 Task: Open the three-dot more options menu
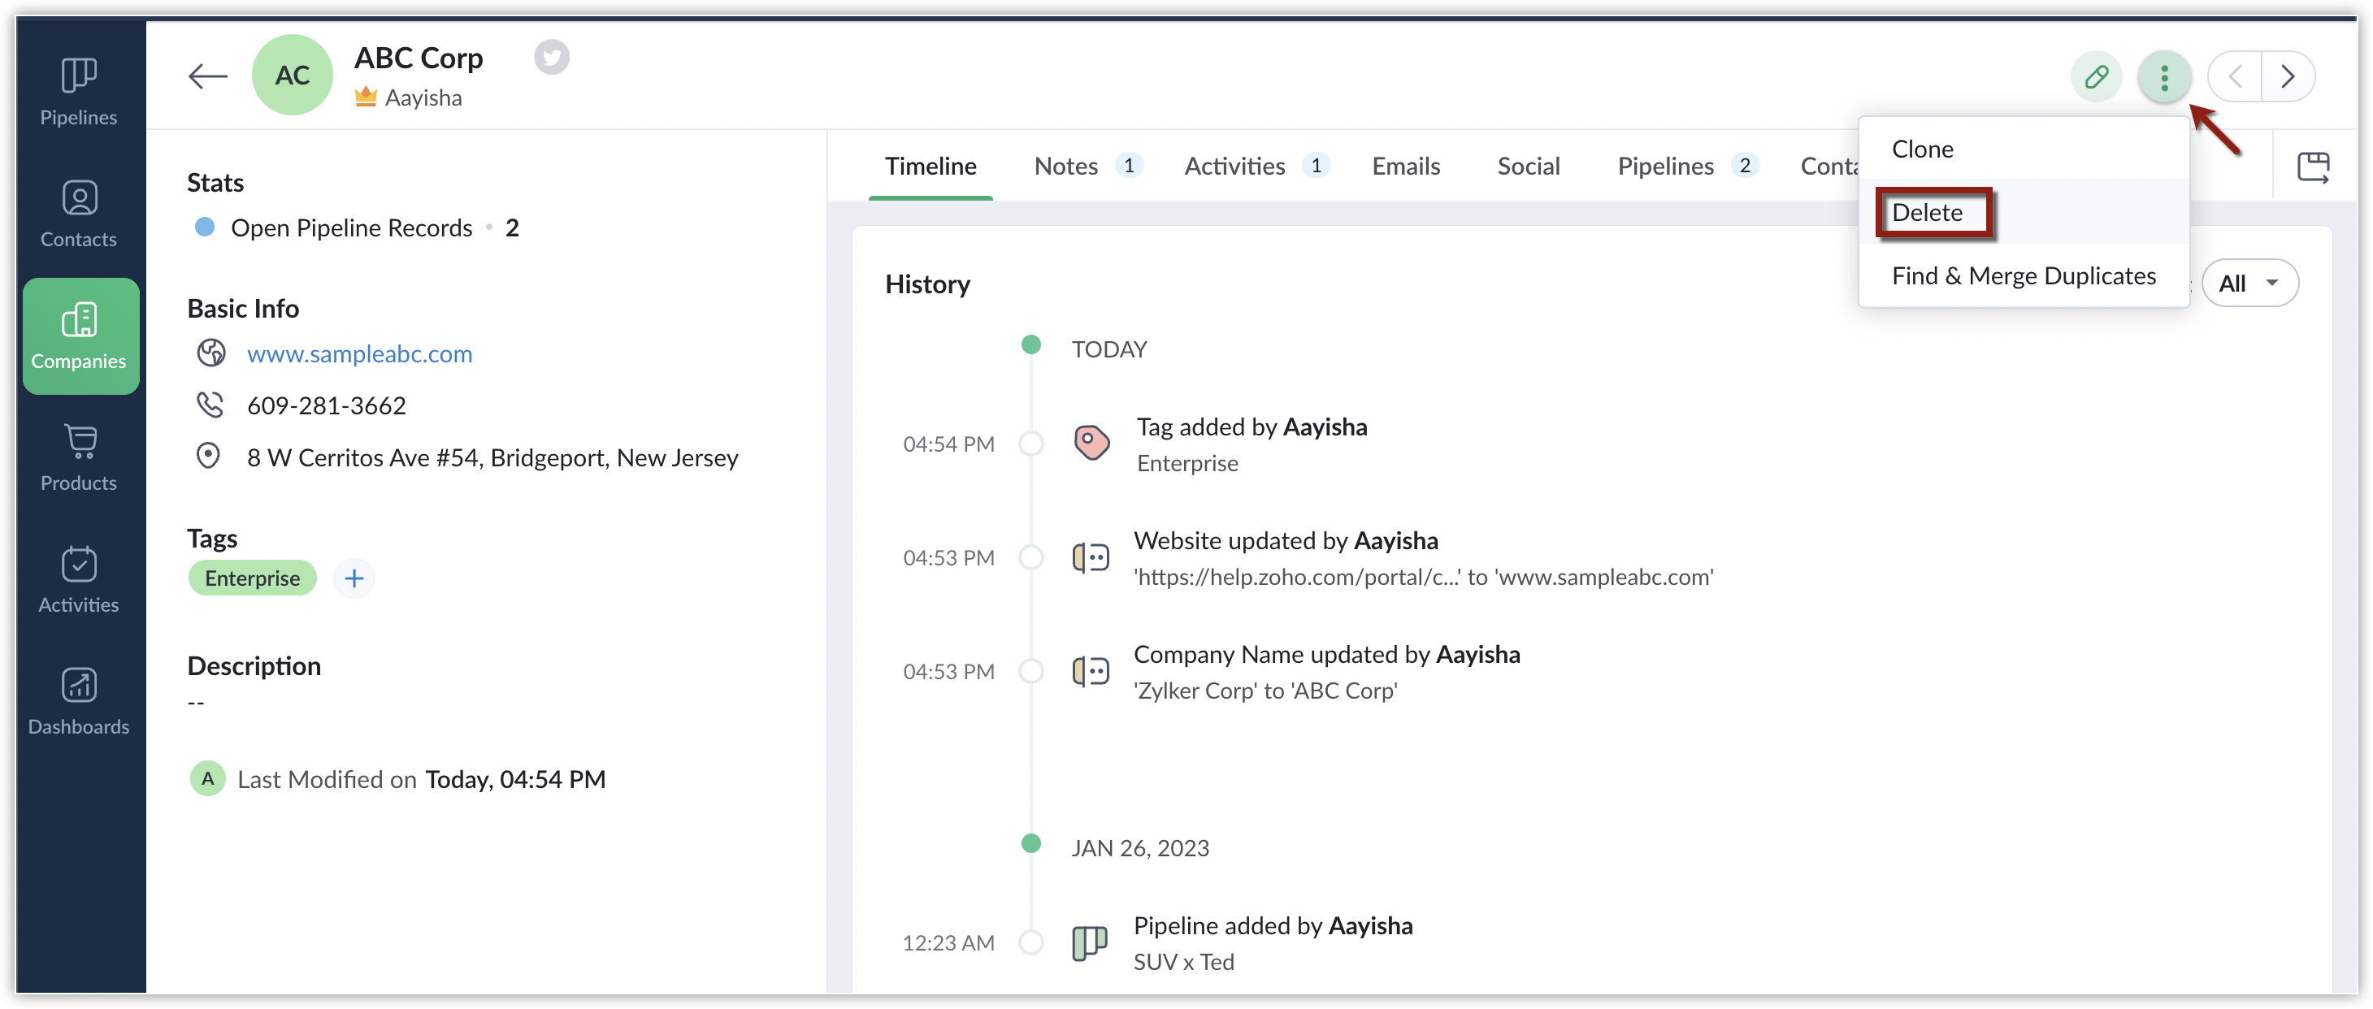(2164, 76)
